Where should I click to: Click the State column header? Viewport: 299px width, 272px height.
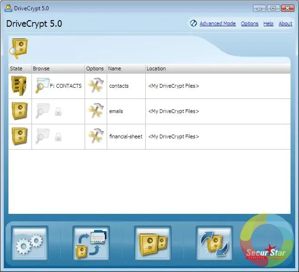(20, 68)
